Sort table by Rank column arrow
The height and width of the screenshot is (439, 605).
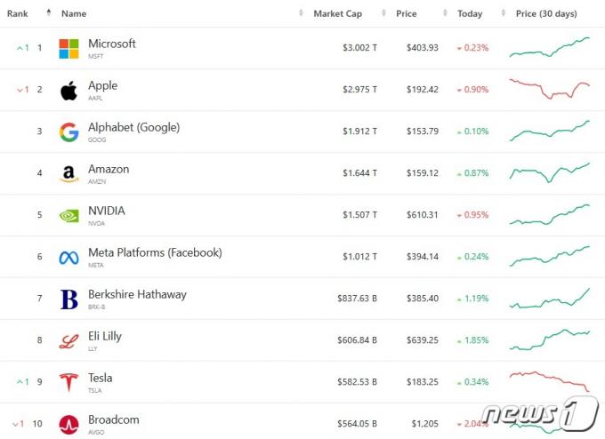click(x=49, y=12)
